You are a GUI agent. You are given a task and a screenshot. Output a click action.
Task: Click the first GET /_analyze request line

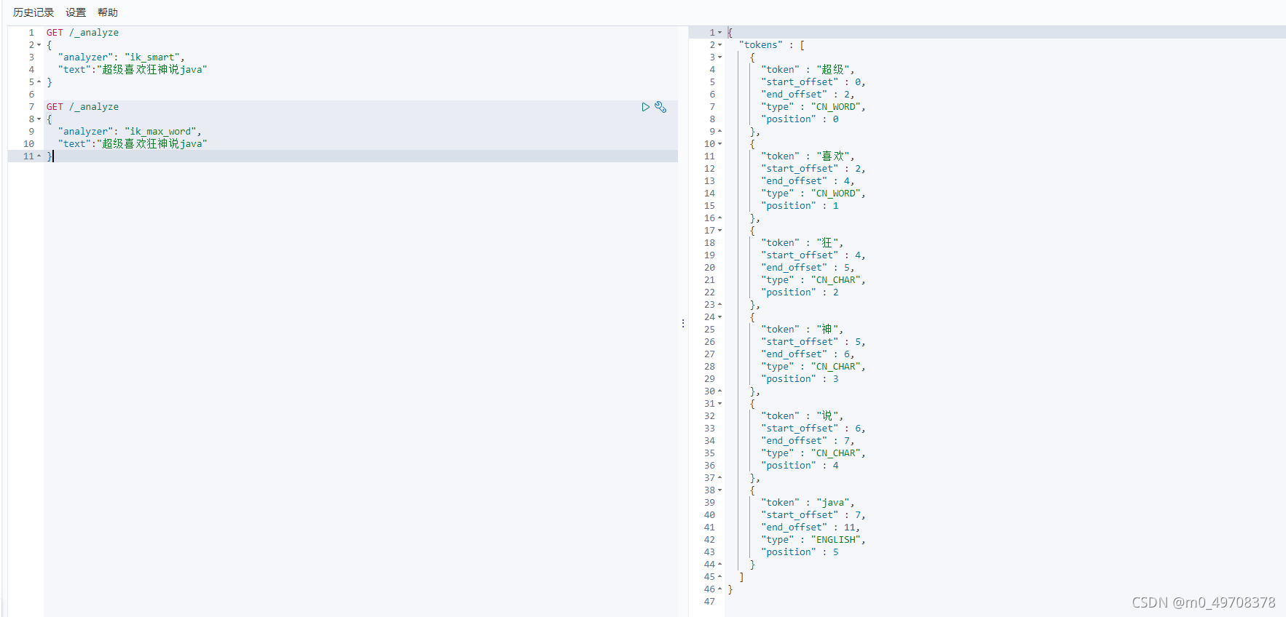click(x=82, y=33)
